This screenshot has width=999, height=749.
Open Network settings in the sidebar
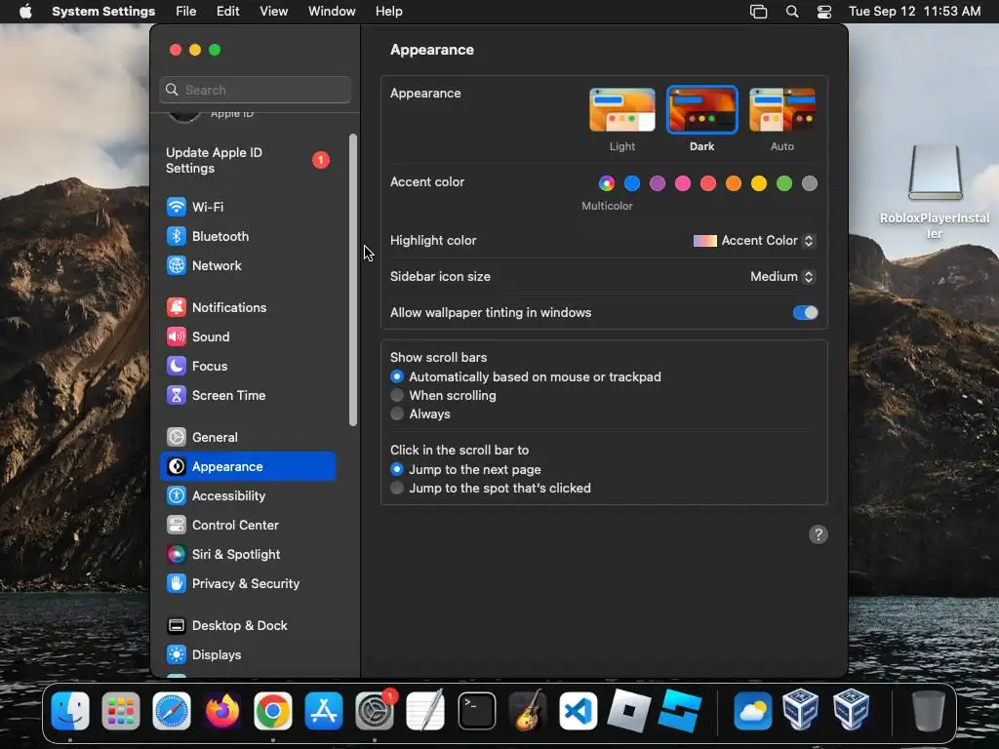pos(247,265)
